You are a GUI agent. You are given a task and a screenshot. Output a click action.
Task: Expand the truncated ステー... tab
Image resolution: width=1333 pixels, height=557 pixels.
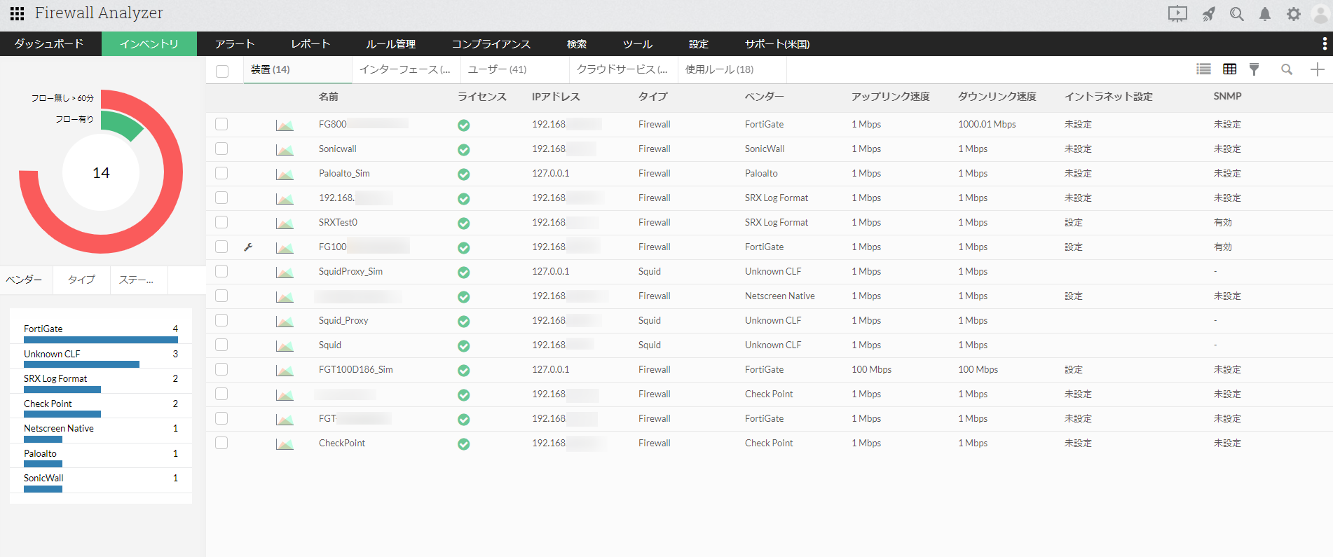tap(136, 280)
